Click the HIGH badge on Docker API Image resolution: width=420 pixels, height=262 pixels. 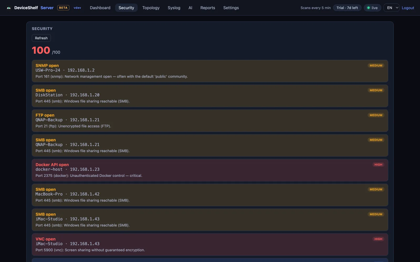tap(378, 165)
